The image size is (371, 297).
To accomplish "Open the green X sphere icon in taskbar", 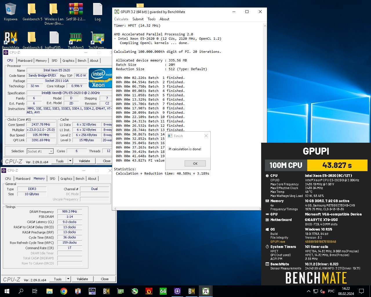I will (135, 291).
